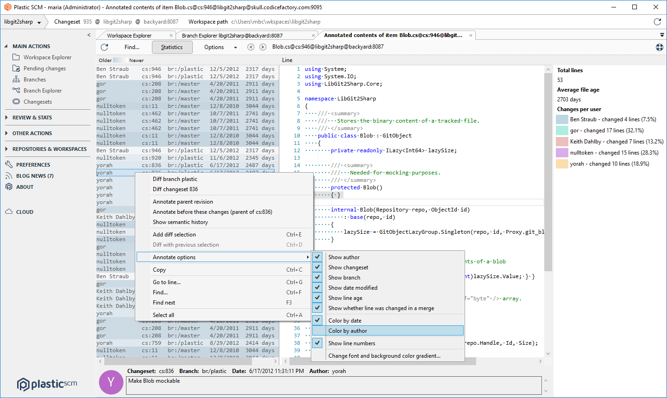Click the code pane vertical scrollbar
The width and height of the screenshot is (667, 398).
(x=548, y=171)
